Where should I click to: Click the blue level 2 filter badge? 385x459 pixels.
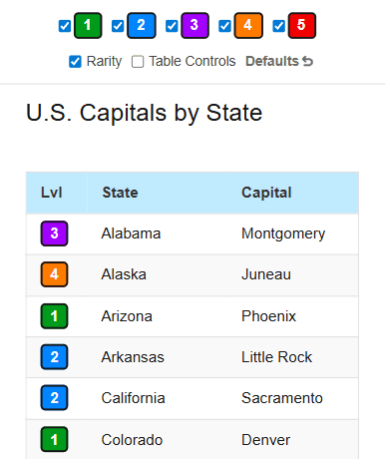tap(142, 26)
